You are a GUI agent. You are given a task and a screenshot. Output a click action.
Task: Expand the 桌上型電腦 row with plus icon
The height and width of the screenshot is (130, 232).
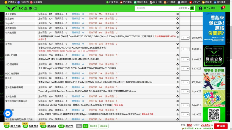click(x=177, y=14)
